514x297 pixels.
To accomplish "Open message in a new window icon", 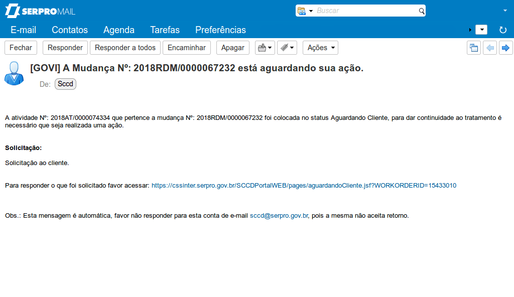I will coord(474,48).
